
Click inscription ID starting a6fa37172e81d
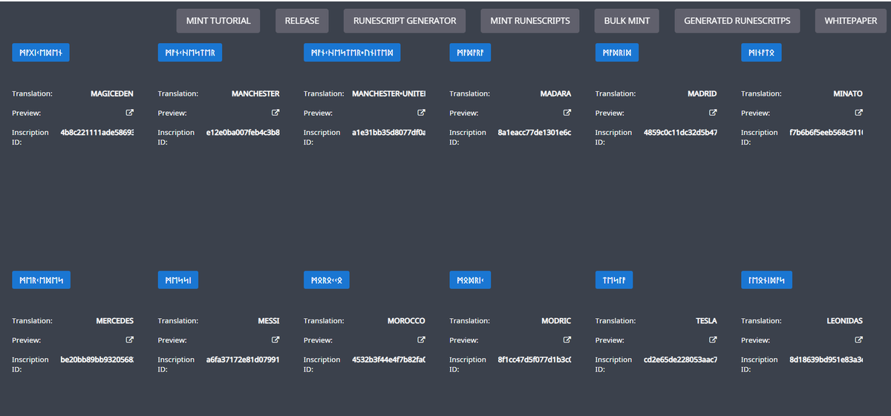pyautogui.click(x=243, y=360)
